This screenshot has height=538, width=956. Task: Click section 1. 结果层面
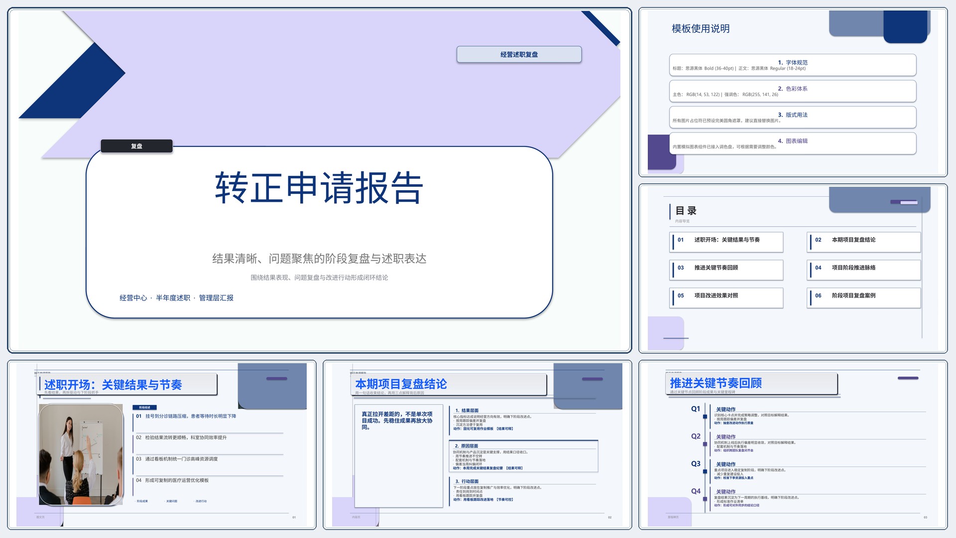click(523, 419)
